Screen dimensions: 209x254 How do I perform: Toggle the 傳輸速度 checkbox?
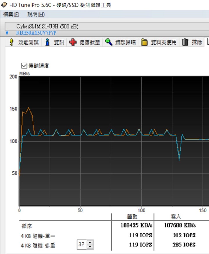(24, 65)
